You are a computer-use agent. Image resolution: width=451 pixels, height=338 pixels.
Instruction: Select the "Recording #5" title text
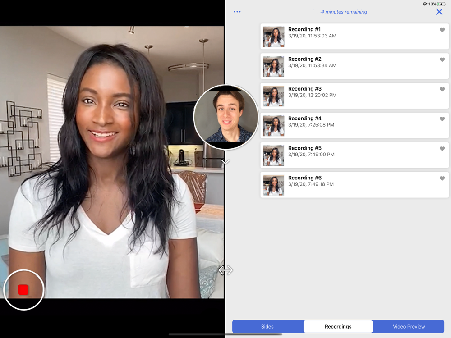(305, 148)
